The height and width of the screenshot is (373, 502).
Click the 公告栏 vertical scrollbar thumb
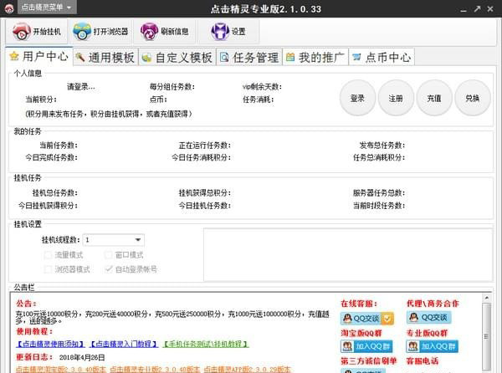click(x=486, y=336)
